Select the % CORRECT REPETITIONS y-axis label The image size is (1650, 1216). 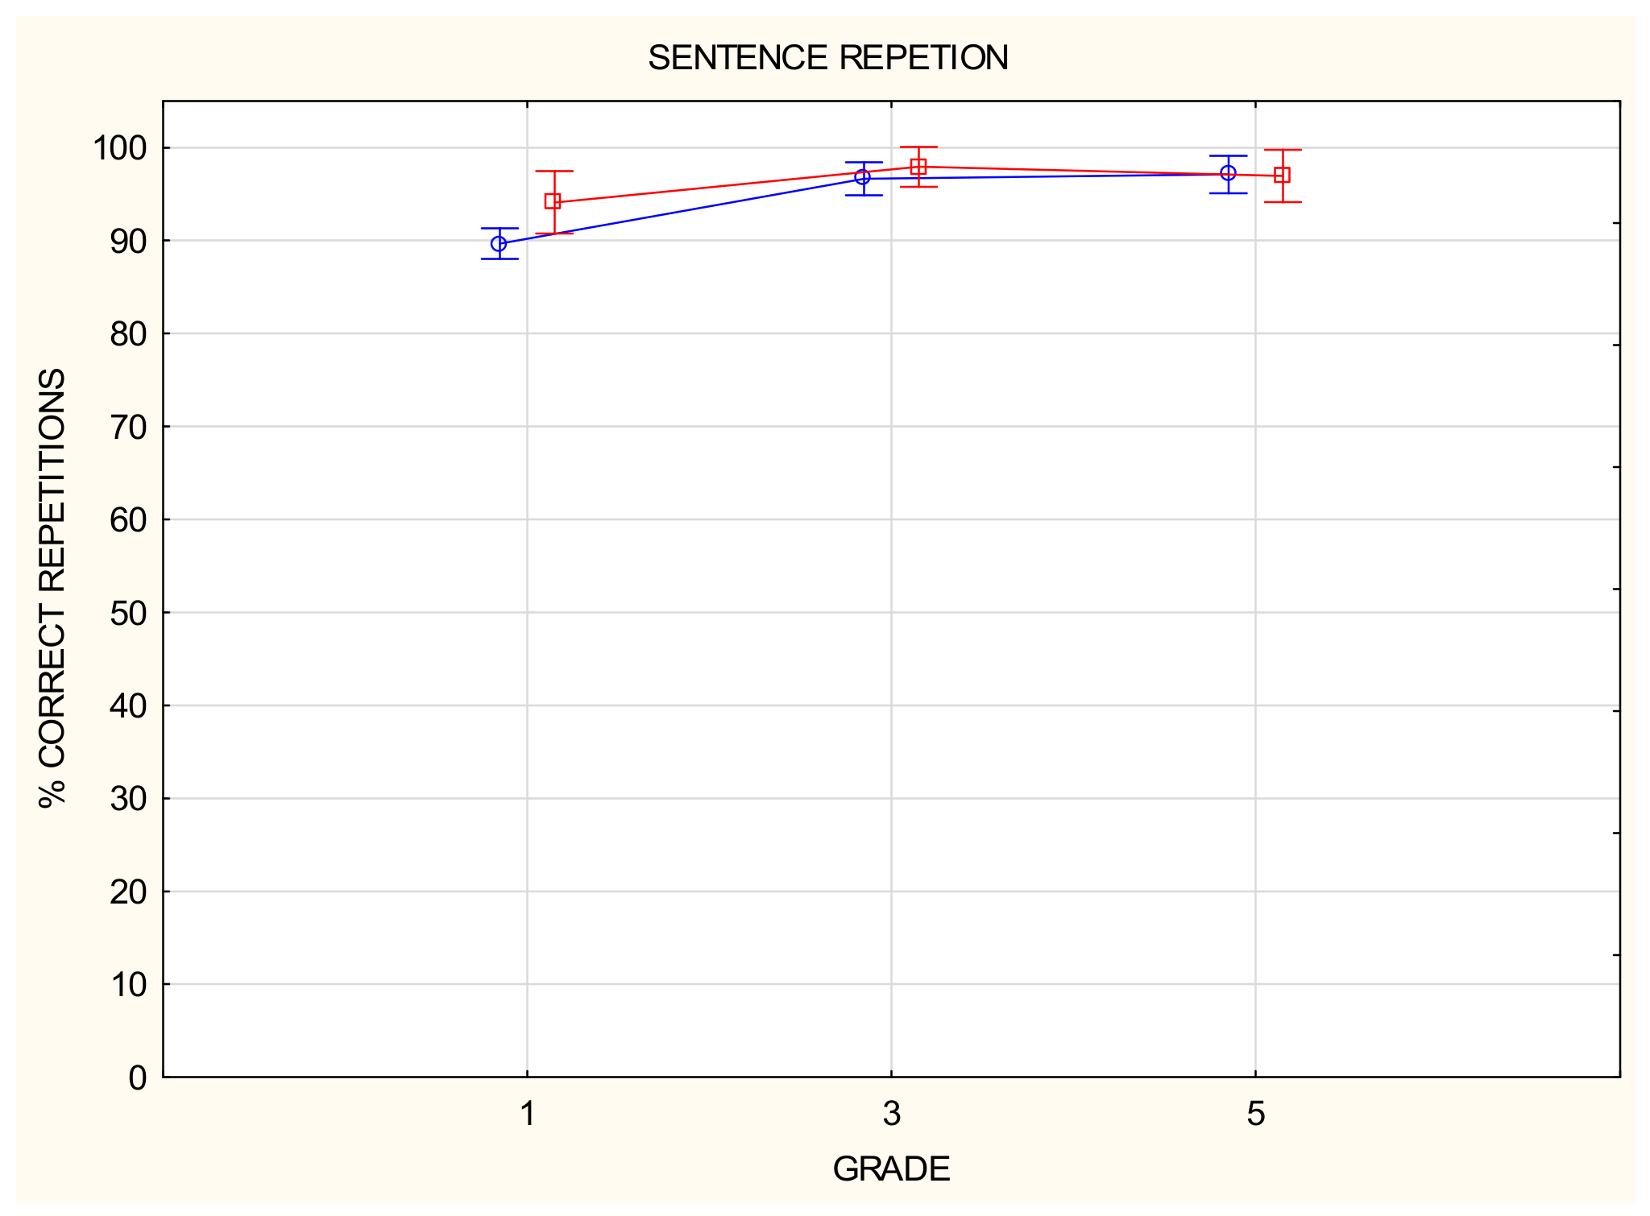(53, 588)
